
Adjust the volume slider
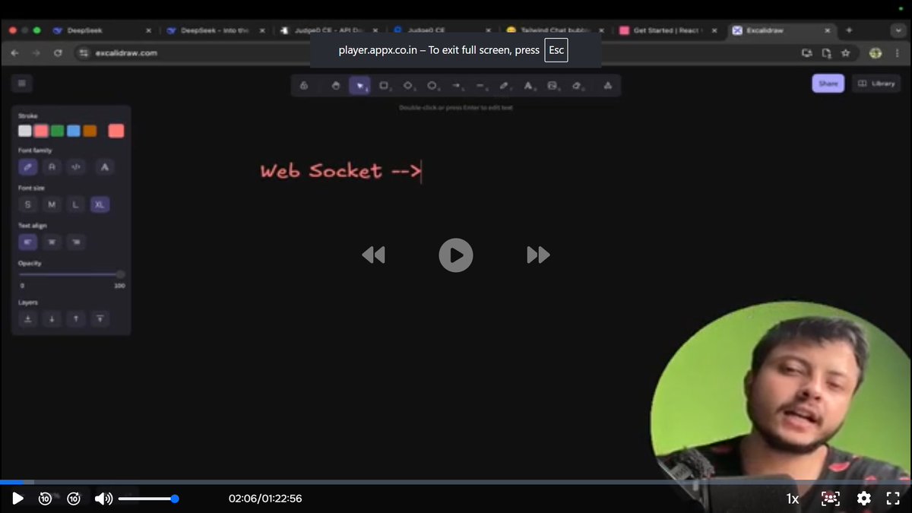[148, 499]
